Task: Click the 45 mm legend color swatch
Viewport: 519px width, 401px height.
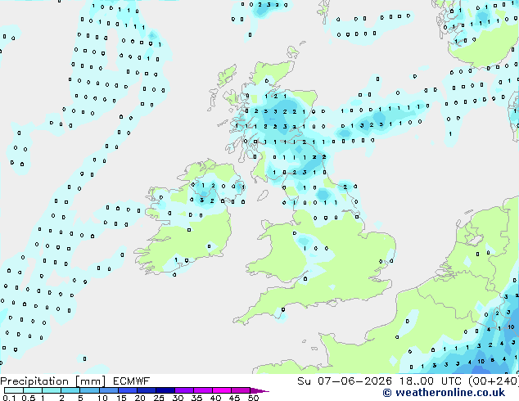Action: tap(241, 390)
